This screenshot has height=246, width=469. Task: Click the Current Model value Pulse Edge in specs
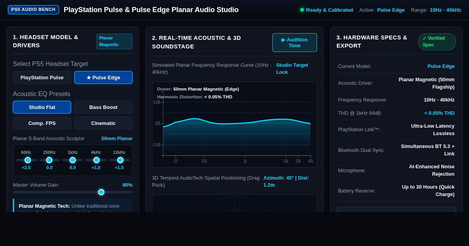click(441, 66)
